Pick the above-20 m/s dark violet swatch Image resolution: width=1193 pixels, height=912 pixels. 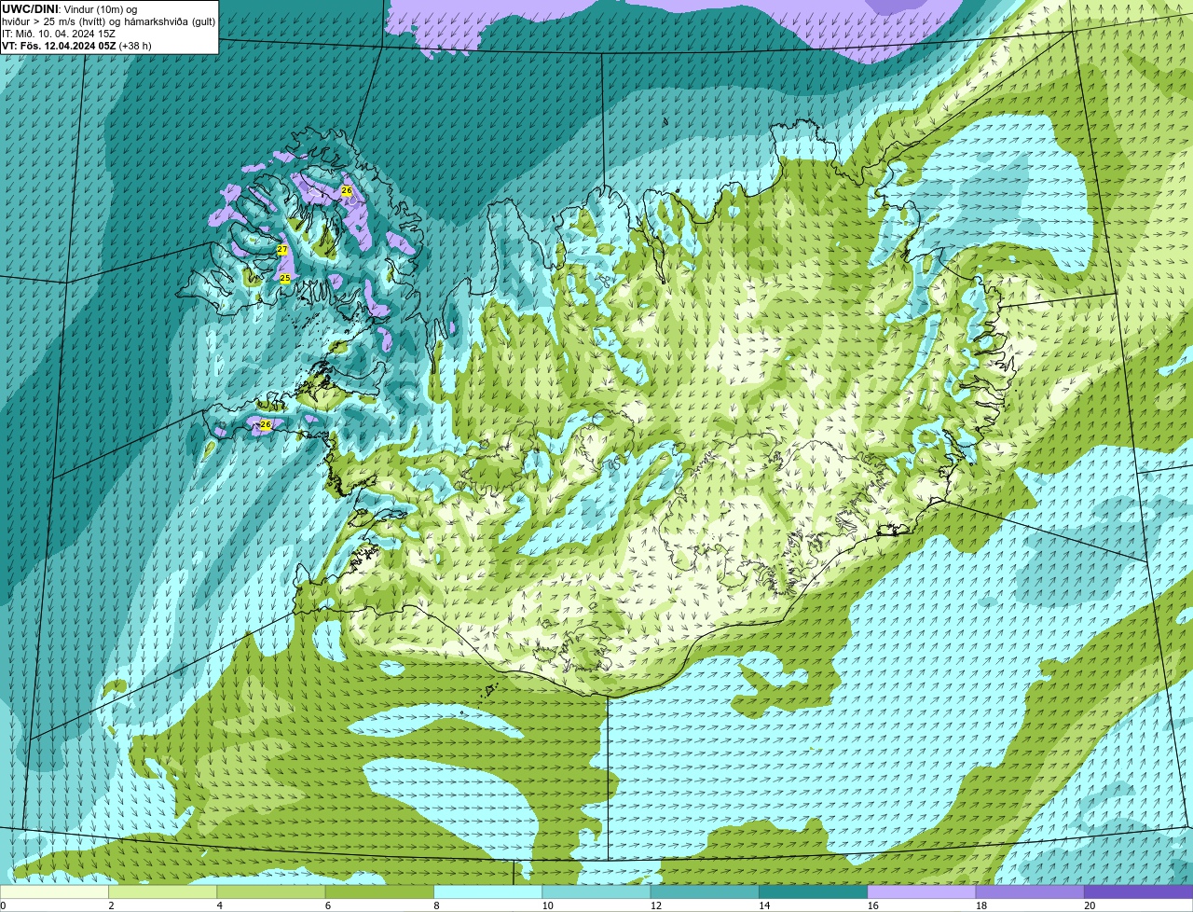1139,891
